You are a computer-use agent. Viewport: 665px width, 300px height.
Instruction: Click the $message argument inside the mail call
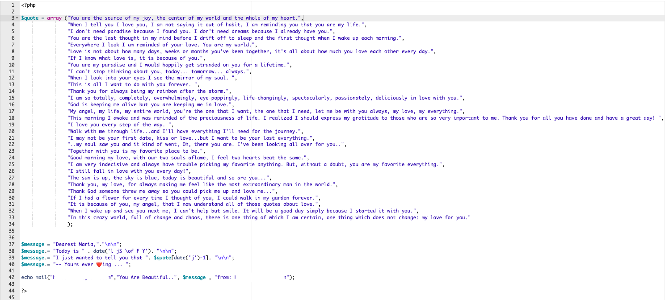coord(194,277)
